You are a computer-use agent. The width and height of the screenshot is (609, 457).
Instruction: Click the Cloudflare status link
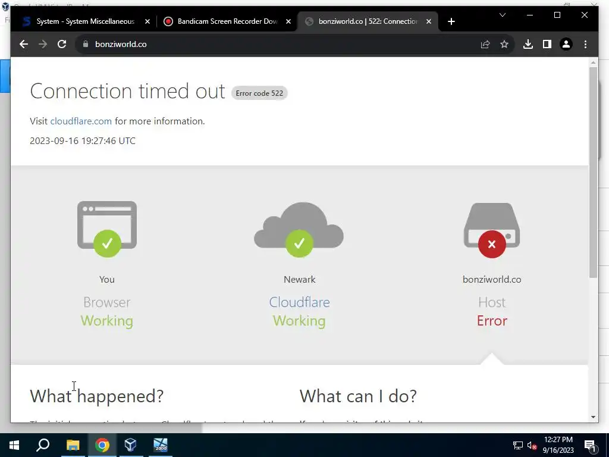[299, 302]
